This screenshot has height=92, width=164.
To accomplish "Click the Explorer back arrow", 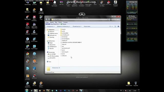I will [x=46, y=19].
